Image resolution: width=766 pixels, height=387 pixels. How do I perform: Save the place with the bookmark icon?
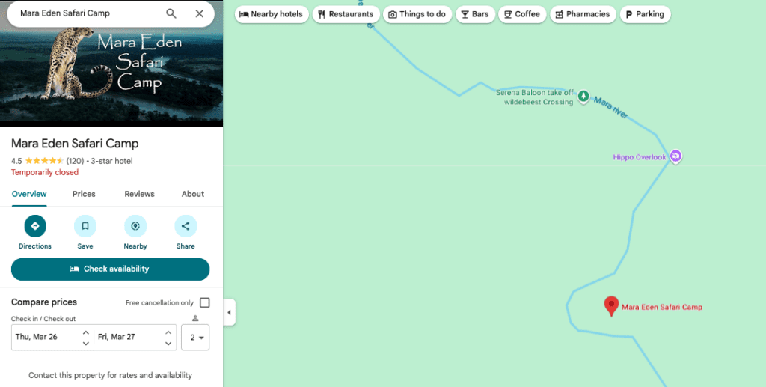pos(85,226)
